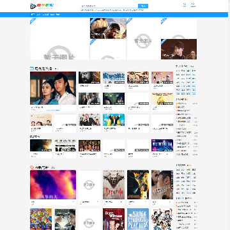Open the white poster with jumping people
Image resolution: width=230 pixels, height=230 pixels.
pos(162,219)
